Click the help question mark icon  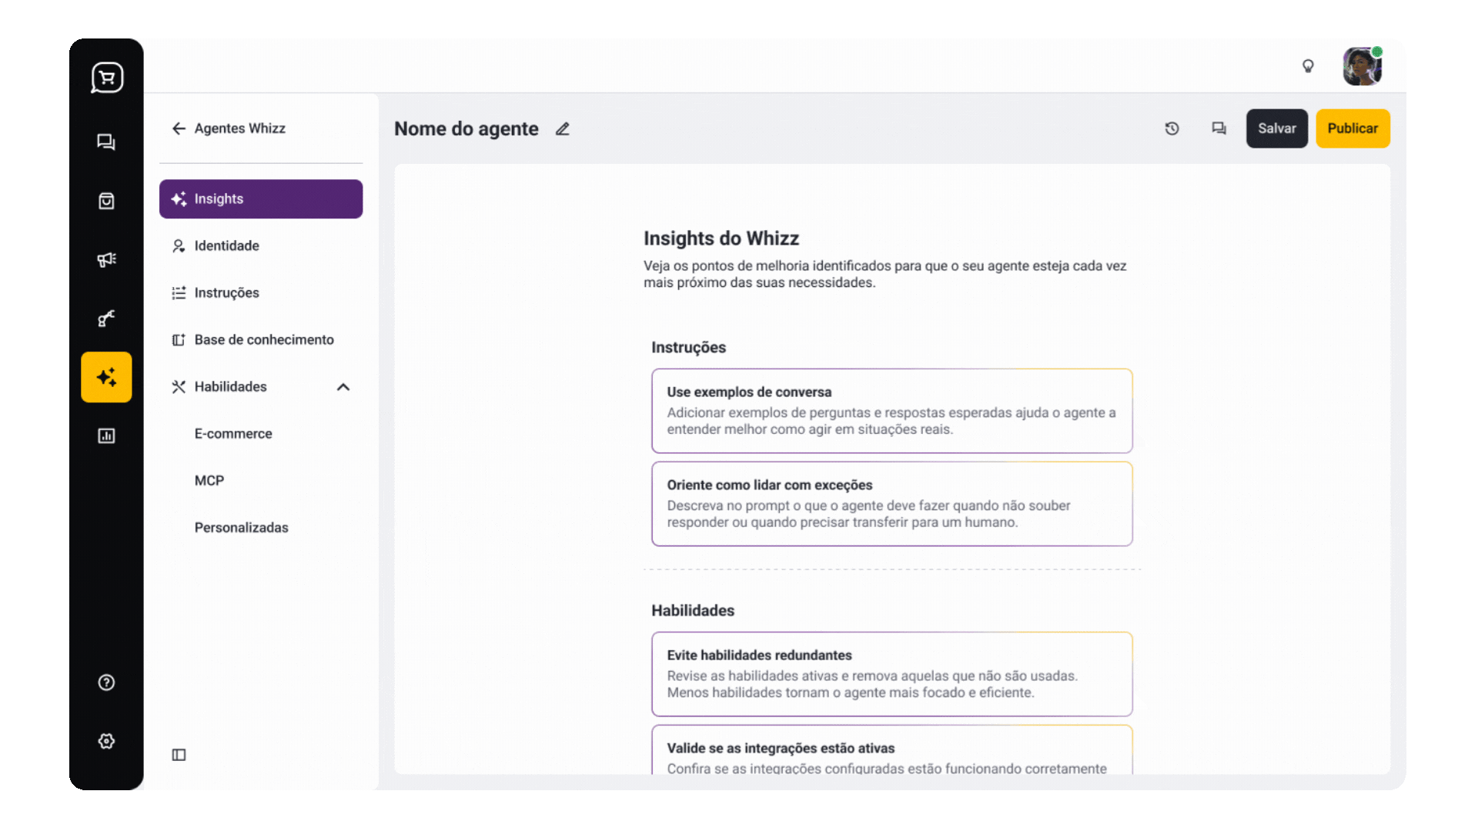tap(106, 682)
